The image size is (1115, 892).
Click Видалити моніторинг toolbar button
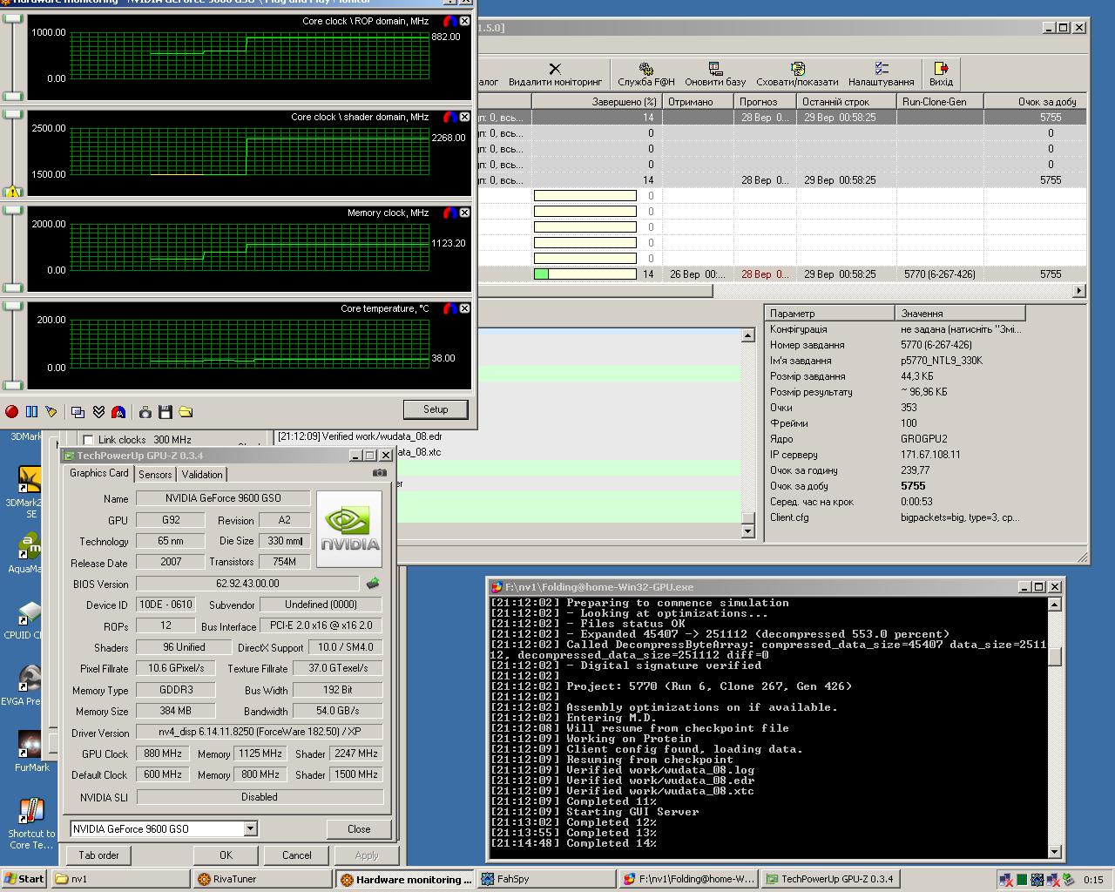(555, 74)
